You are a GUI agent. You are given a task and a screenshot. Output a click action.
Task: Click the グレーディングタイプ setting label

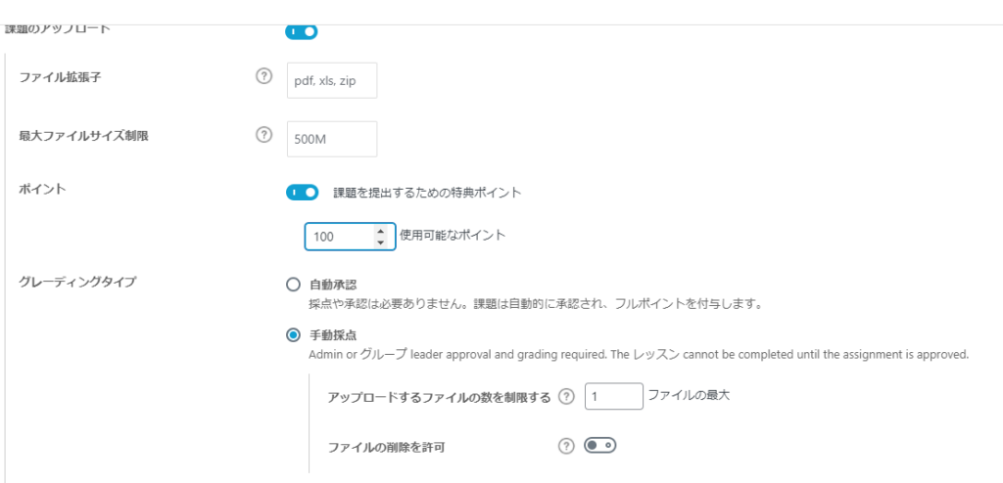click(x=77, y=282)
